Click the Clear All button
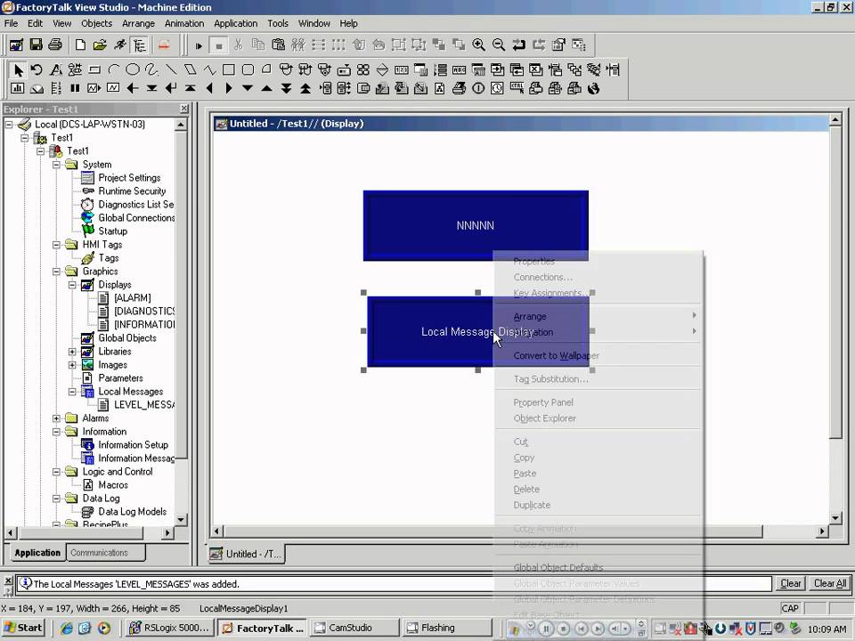 830,583
